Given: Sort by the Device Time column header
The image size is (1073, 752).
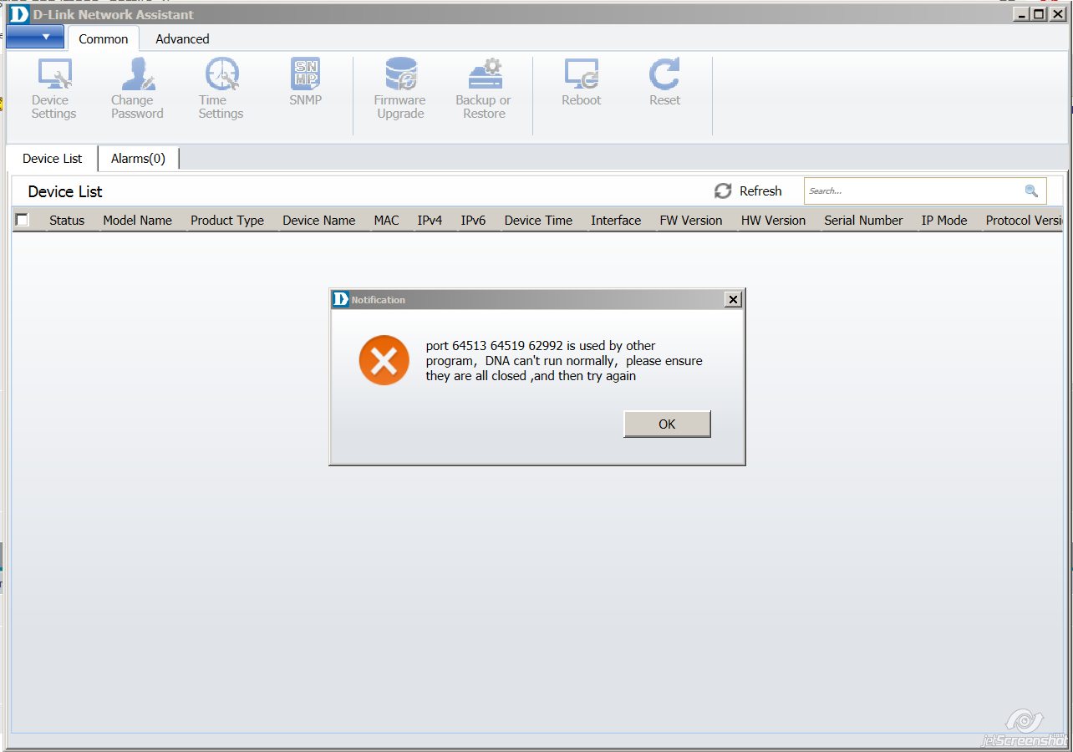Looking at the screenshot, I should click(538, 221).
